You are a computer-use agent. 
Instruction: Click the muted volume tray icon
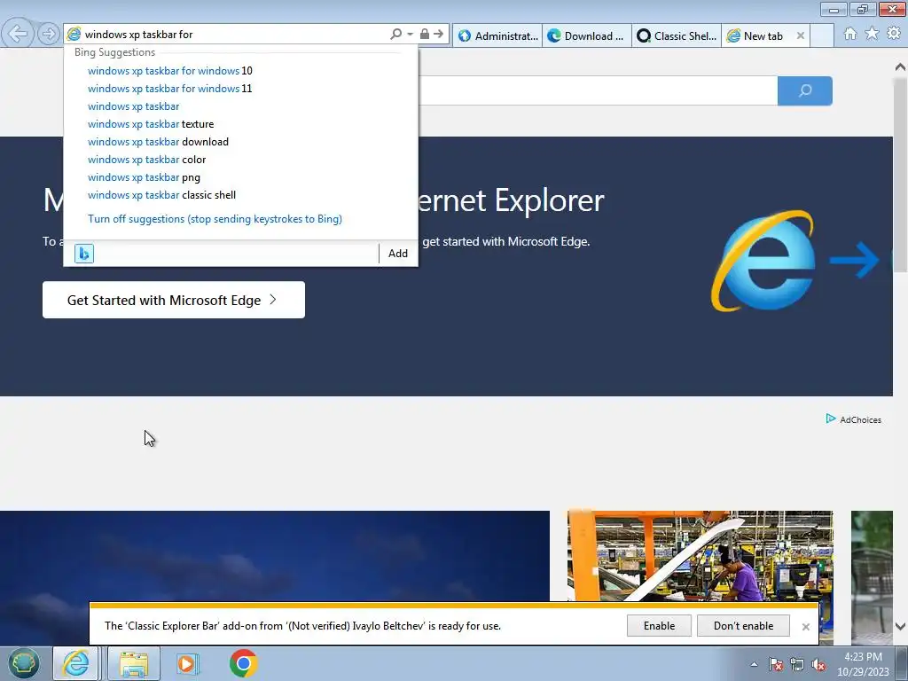point(818,664)
